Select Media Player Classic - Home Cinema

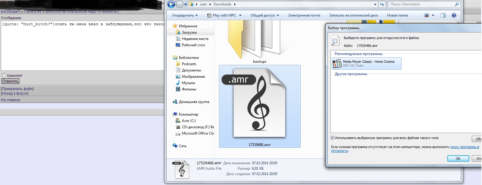367,63
